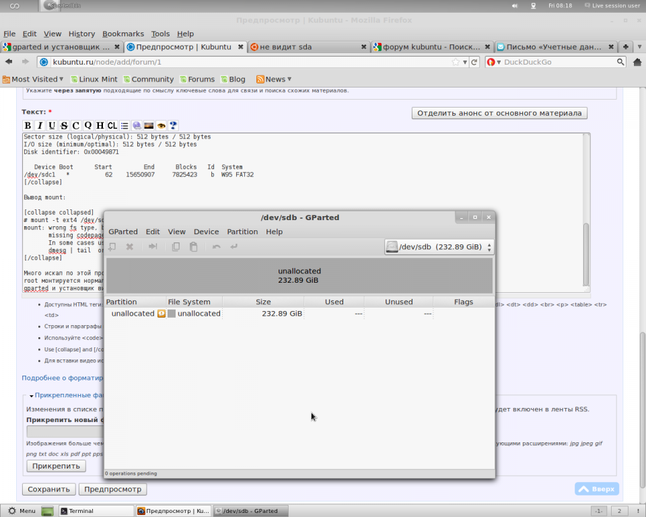Open Firefox History menu

pyautogui.click(x=81, y=34)
